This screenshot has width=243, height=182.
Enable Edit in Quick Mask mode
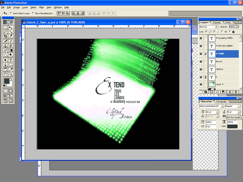point(11,91)
